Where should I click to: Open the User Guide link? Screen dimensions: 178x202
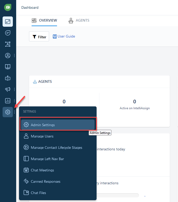[66, 36]
